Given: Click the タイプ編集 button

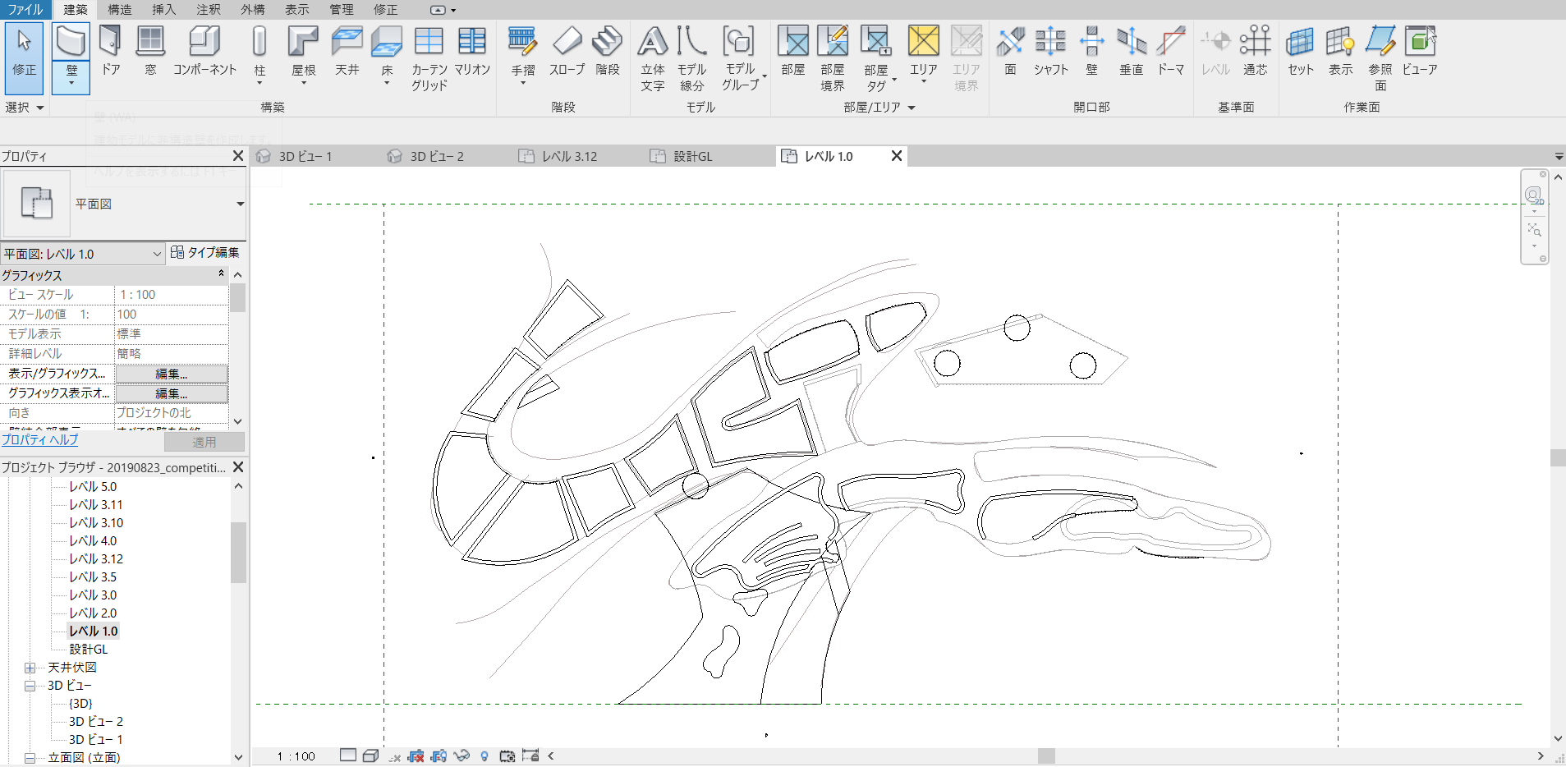Looking at the screenshot, I should [205, 253].
